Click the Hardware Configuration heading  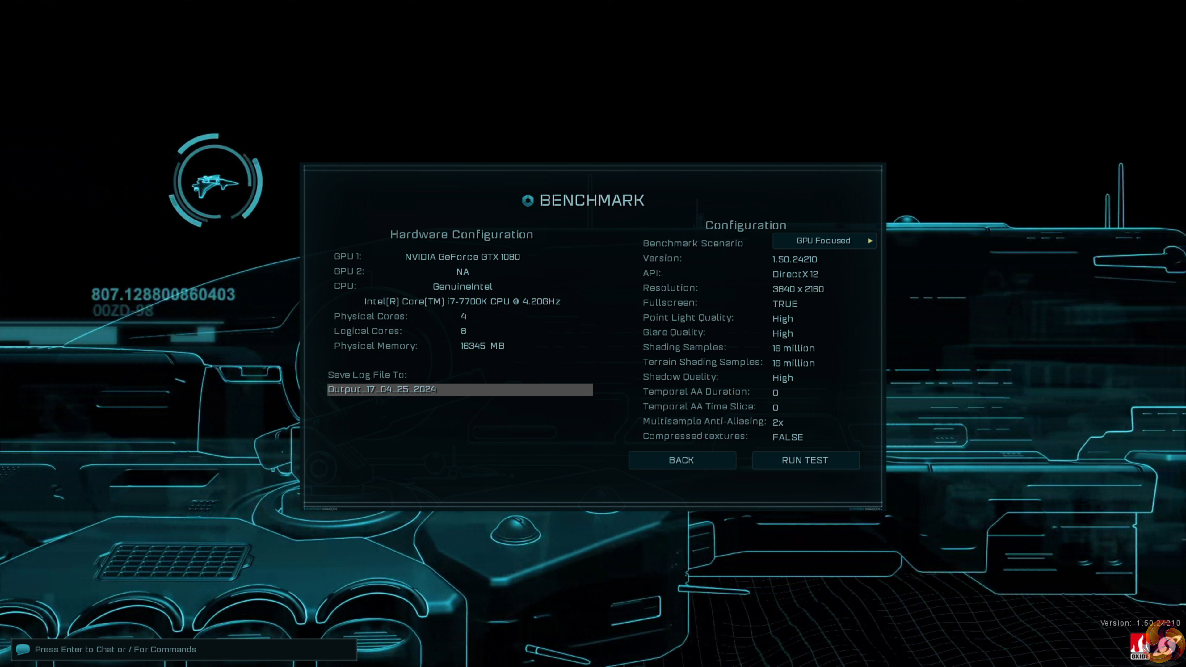coord(461,235)
